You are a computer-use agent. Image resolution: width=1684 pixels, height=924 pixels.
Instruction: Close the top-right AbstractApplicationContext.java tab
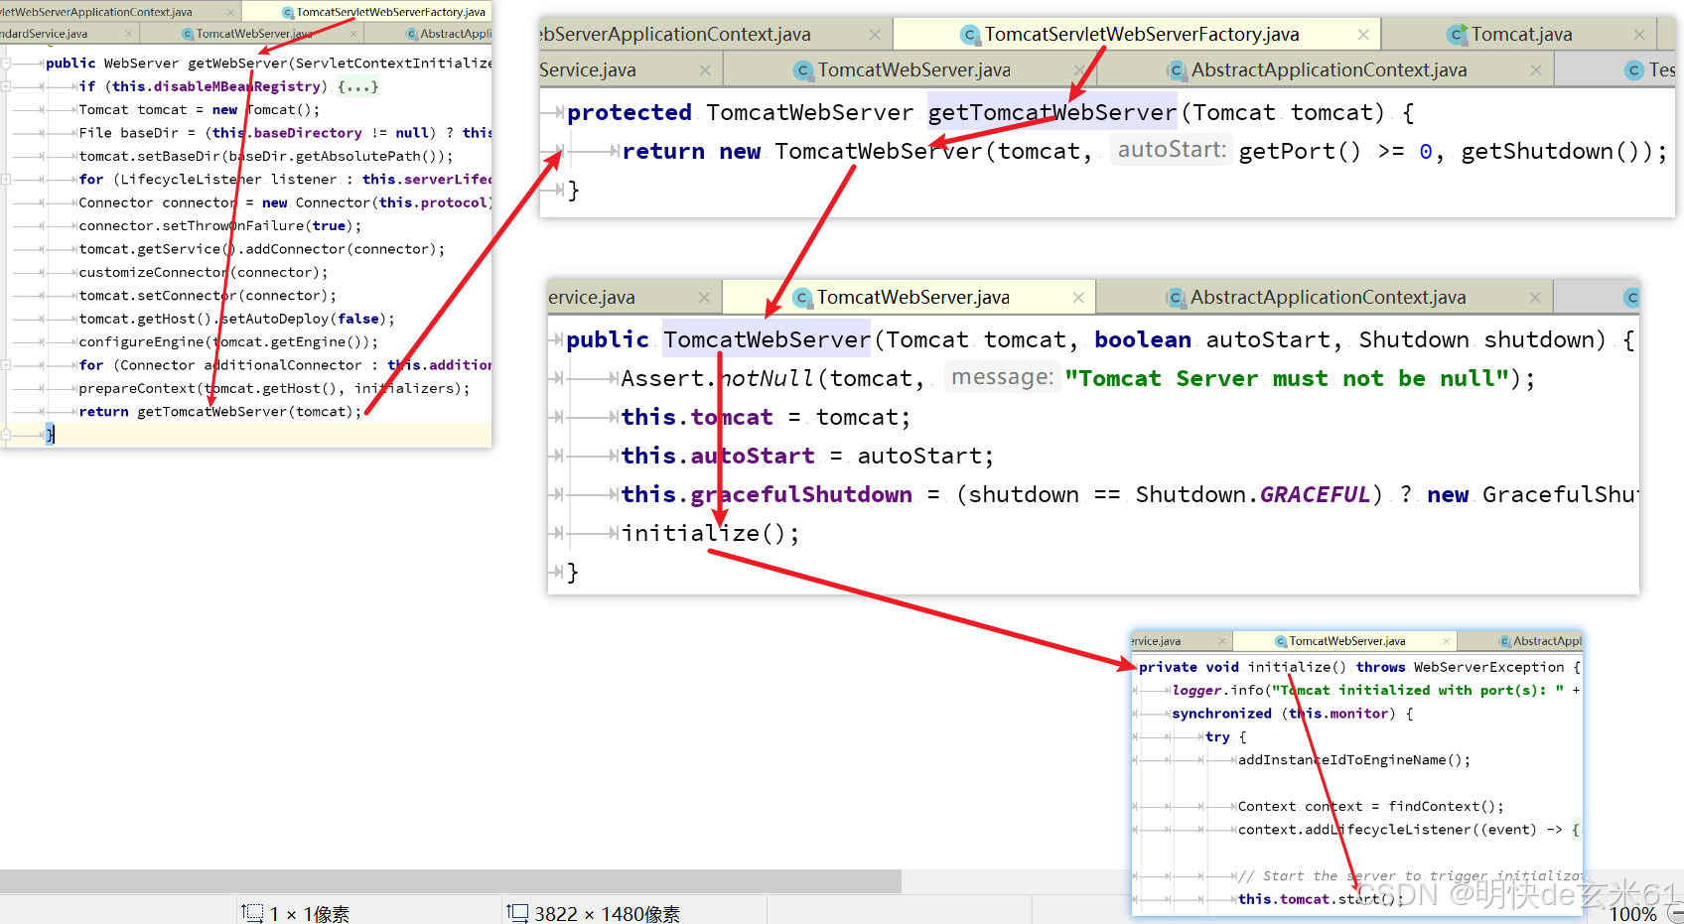1536,70
